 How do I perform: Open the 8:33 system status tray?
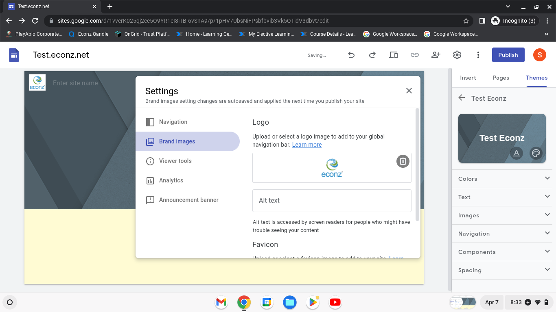point(529,302)
